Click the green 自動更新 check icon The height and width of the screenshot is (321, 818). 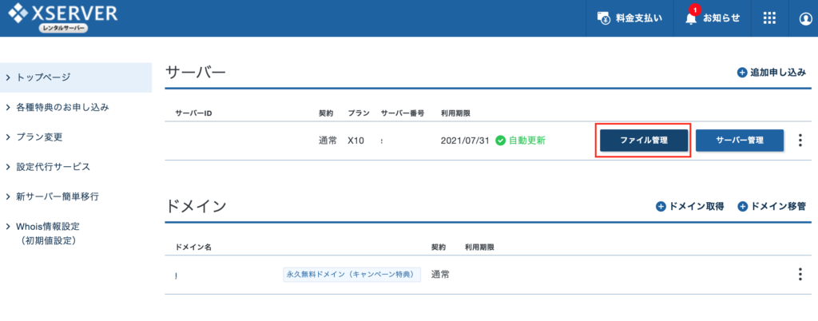tap(500, 141)
